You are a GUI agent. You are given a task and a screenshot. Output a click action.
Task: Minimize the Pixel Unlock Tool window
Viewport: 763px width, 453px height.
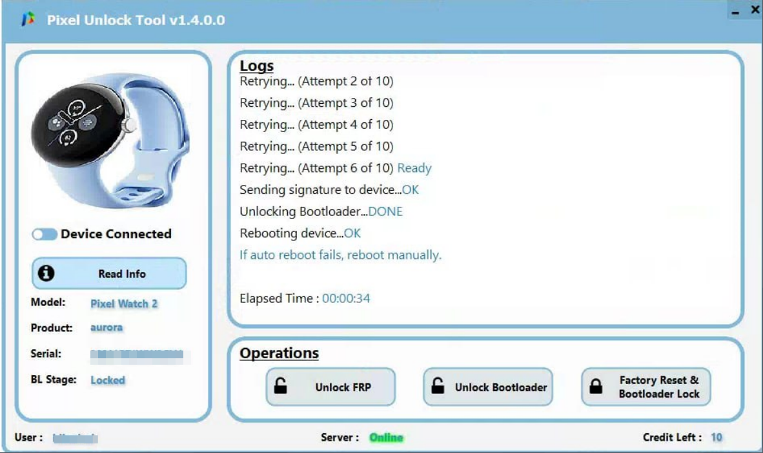(x=736, y=12)
